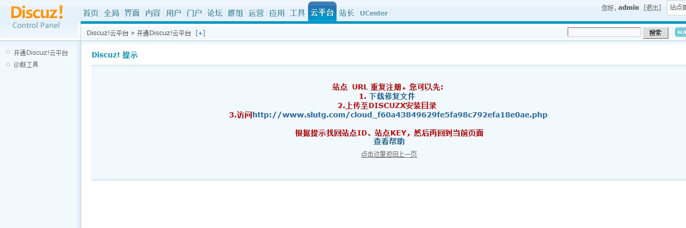Click the 搜索 search button
686x228 pixels.
[655, 33]
